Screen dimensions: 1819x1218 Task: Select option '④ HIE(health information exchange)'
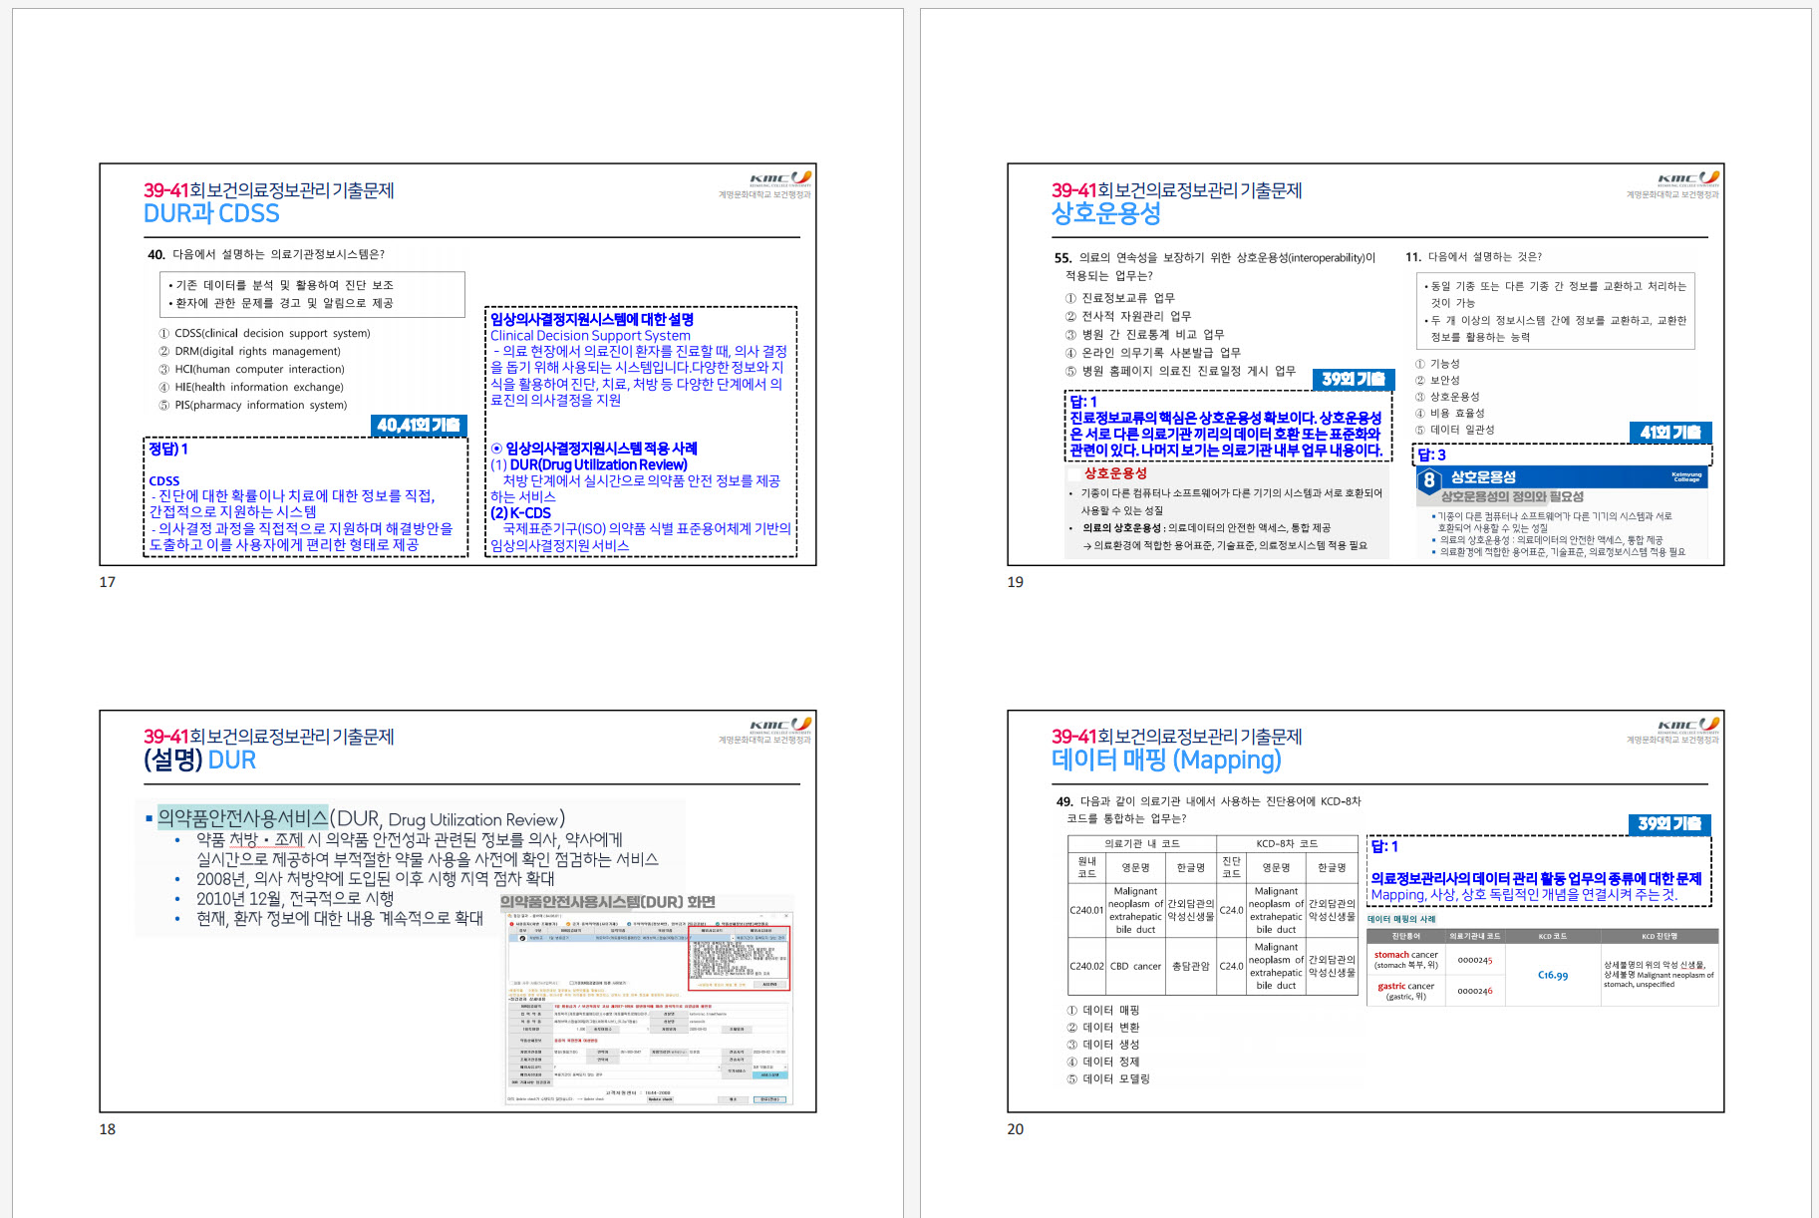click(x=251, y=387)
